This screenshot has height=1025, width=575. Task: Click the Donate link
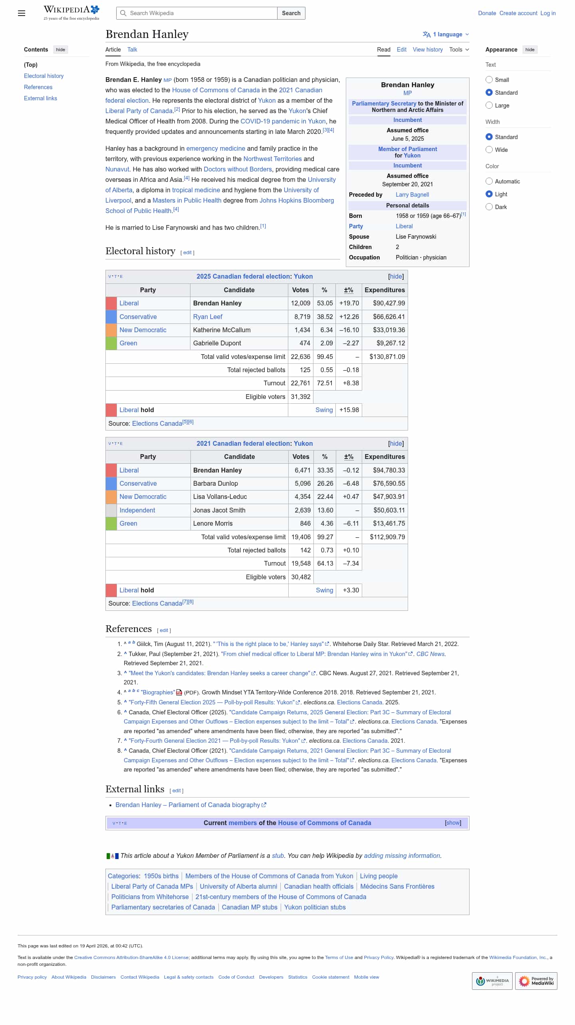[487, 13]
